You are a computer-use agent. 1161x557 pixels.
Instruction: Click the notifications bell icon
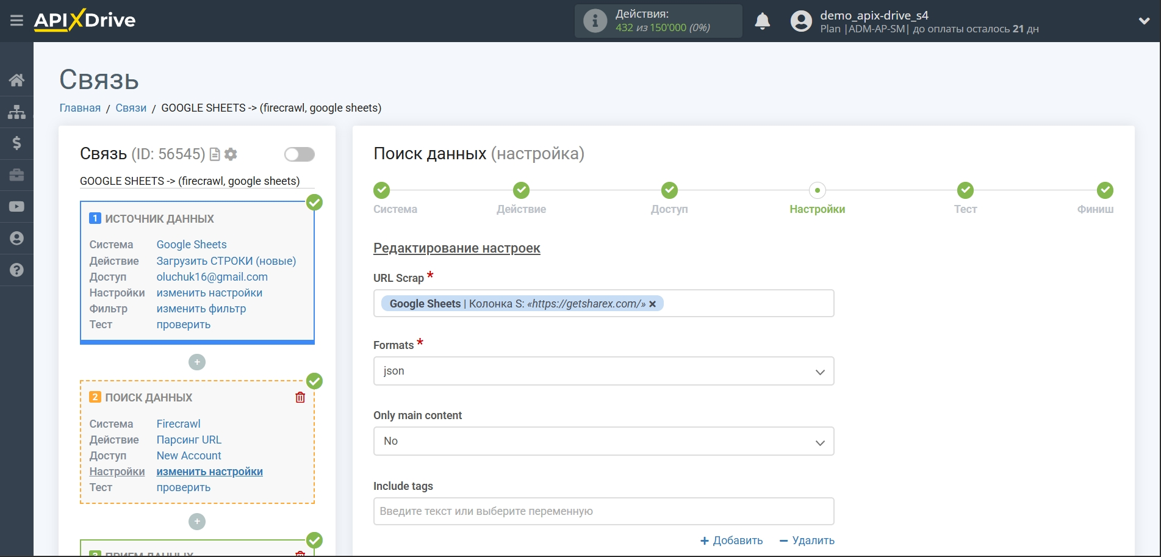tap(762, 21)
